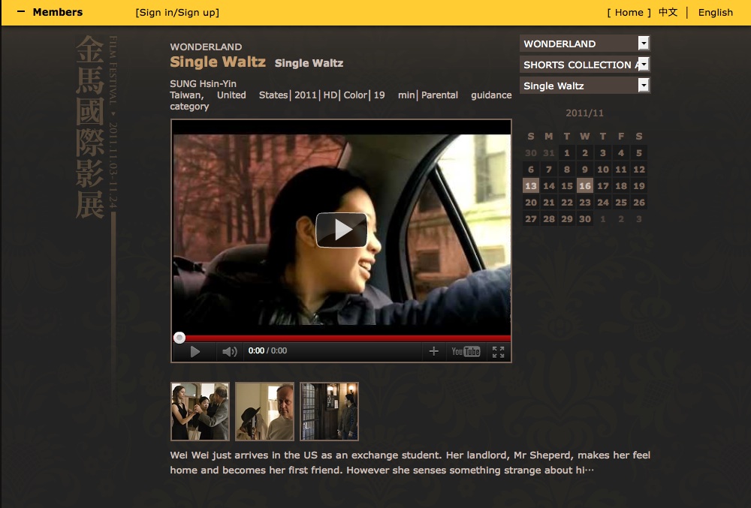Click the 2011/11 calendar month label
This screenshot has height=508, width=751.
(x=585, y=113)
